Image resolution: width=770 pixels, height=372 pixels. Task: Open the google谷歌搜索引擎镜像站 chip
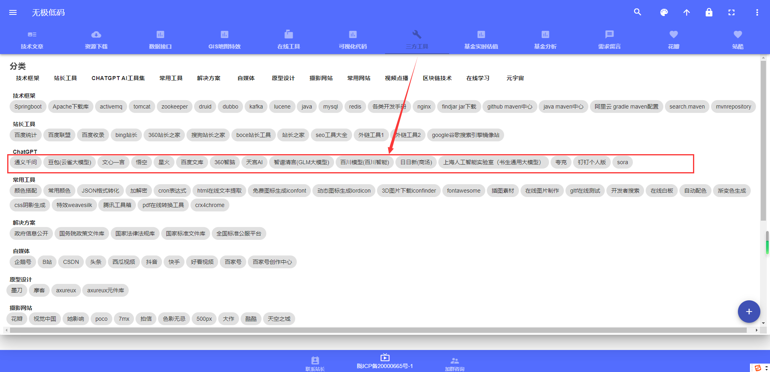(x=466, y=135)
